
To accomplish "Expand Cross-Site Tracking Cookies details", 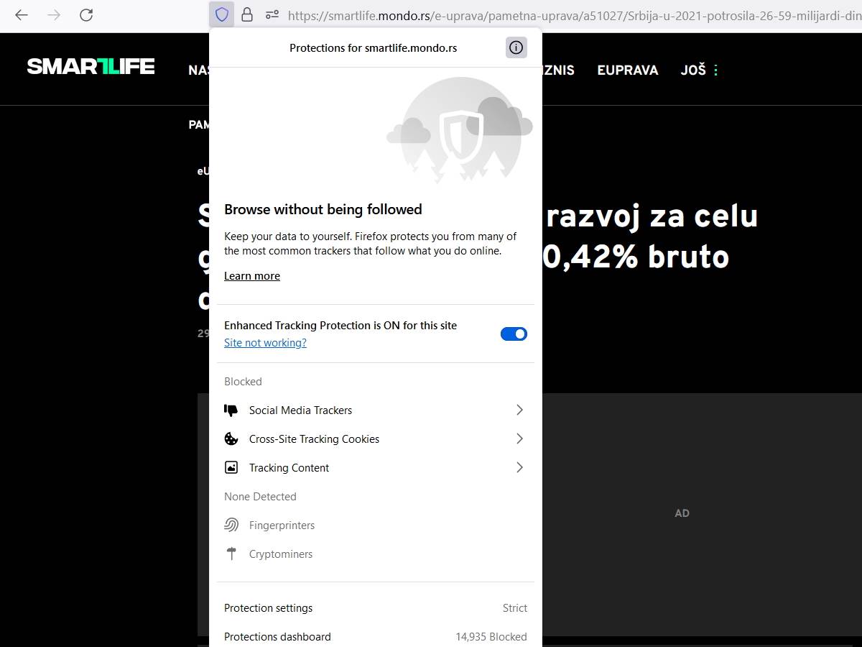I will [x=519, y=439].
